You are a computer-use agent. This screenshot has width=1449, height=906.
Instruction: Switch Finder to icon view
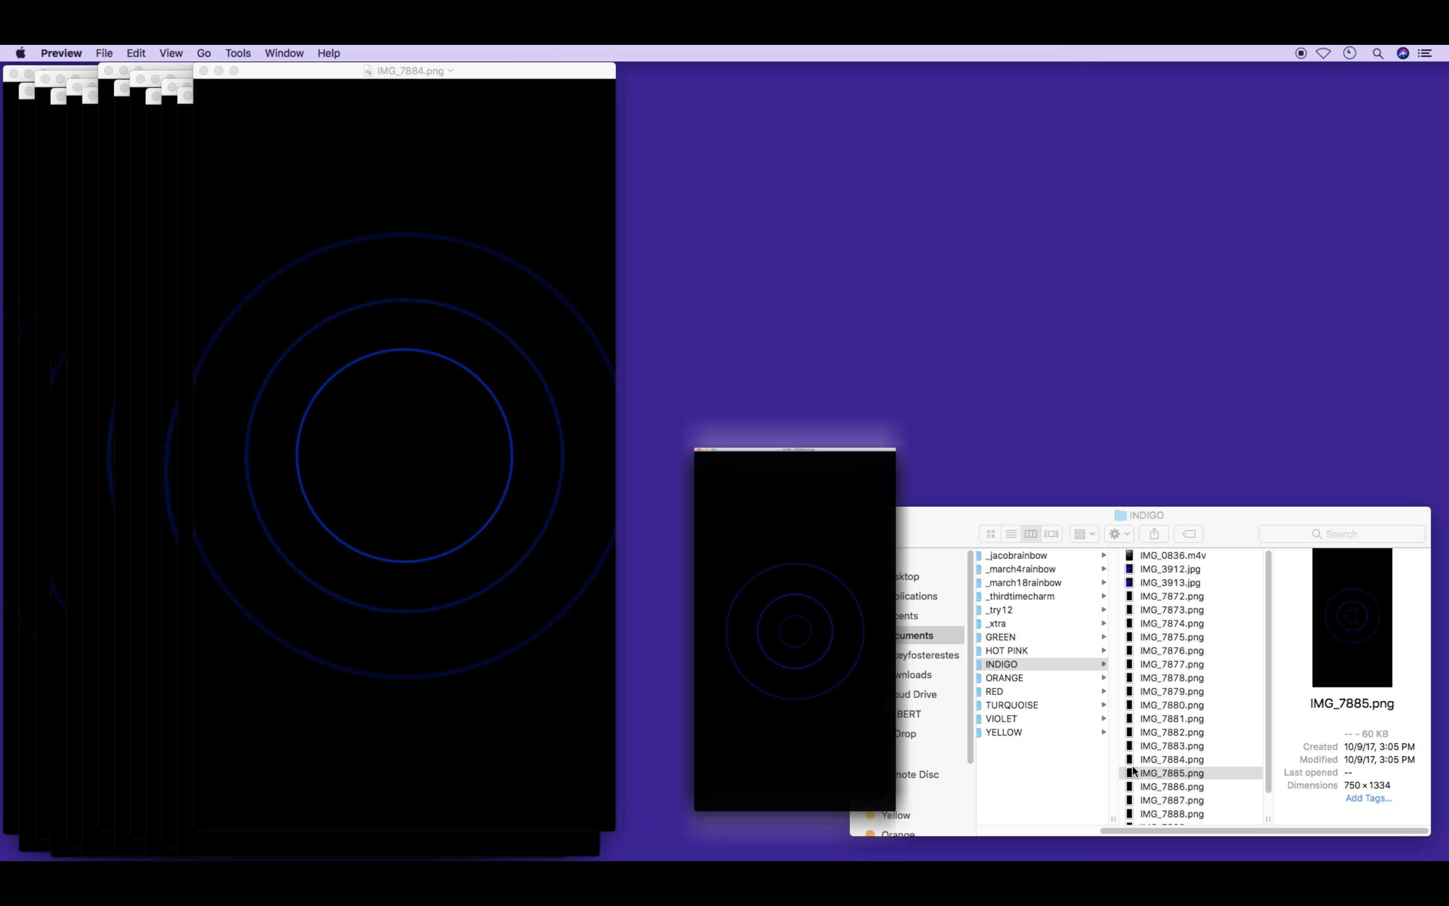point(991,534)
